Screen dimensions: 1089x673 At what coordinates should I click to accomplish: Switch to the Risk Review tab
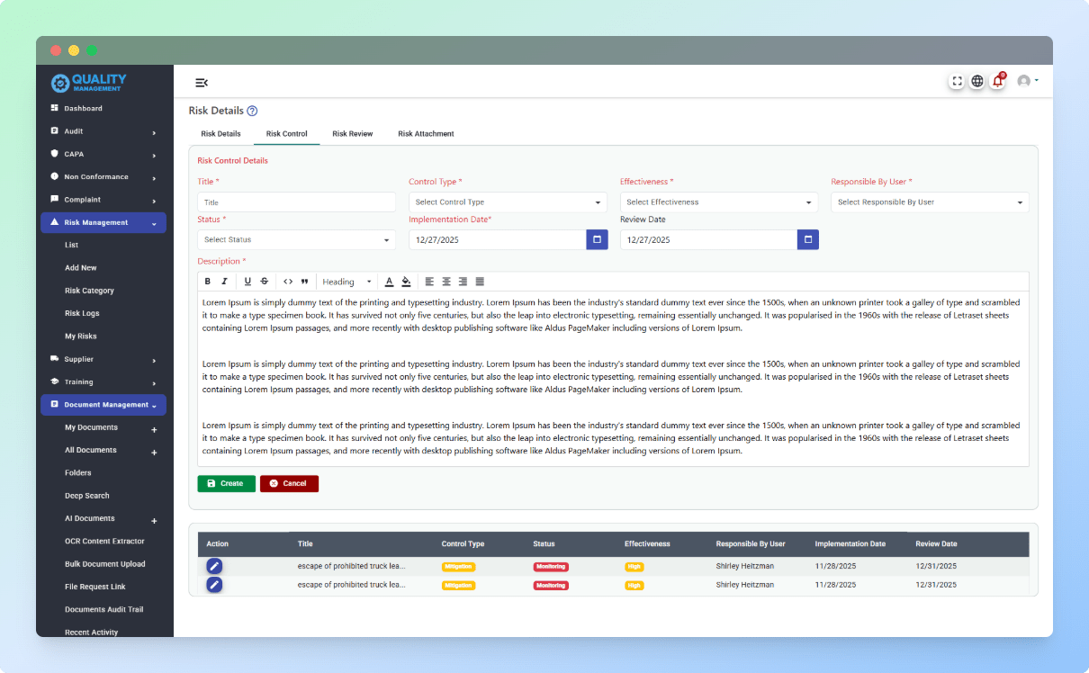coord(352,133)
